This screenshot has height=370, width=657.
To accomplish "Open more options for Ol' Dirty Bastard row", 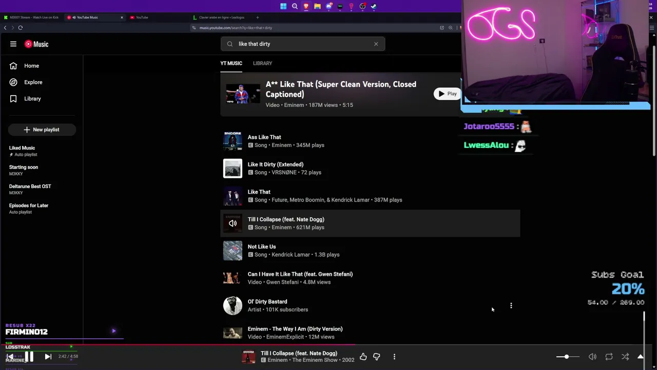I will 511,306.
